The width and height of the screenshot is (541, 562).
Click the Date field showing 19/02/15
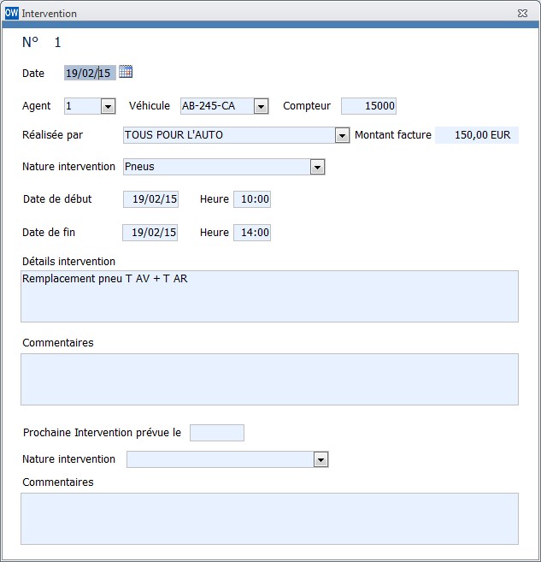90,73
